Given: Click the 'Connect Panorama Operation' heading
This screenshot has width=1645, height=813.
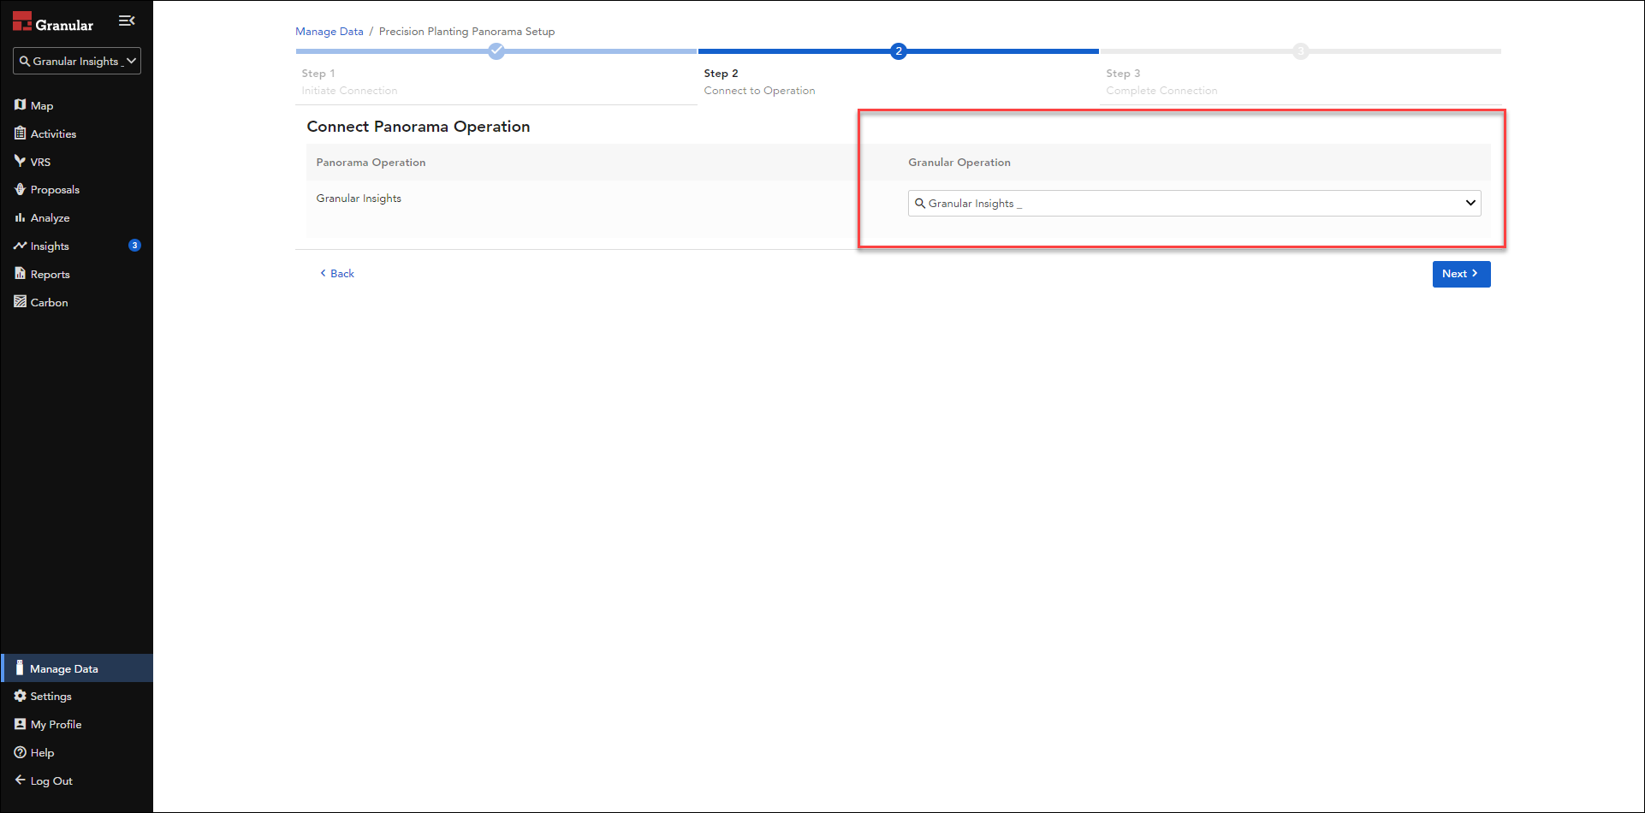Looking at the screenshot, I should (x=419, y=126).
